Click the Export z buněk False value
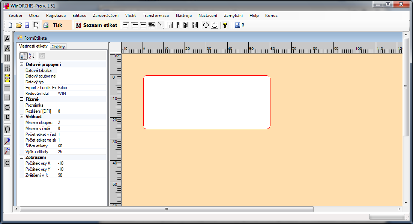The image size is (413, 224). pyautogui.click(x=82, y=88)
